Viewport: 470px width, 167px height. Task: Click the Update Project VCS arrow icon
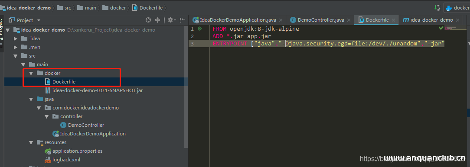(437, 8)
